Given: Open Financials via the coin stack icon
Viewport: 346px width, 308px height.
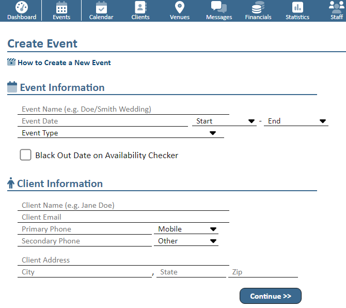Looking at the screenshot, I should point(258,7).
